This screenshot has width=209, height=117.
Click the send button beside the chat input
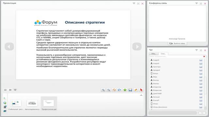pyautogui.click(x=202, y=113)
